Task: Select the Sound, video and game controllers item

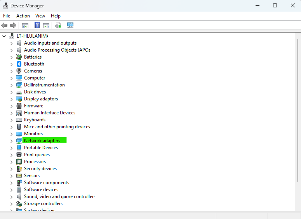Action: pyautogui.click(x=60, y=197)
